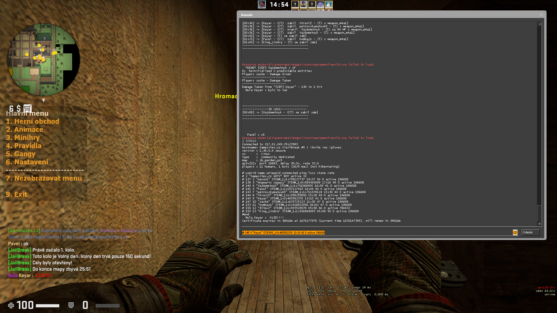Select 5. Gangy menu entry
This screenshot has width=557, height=313.
21,154
